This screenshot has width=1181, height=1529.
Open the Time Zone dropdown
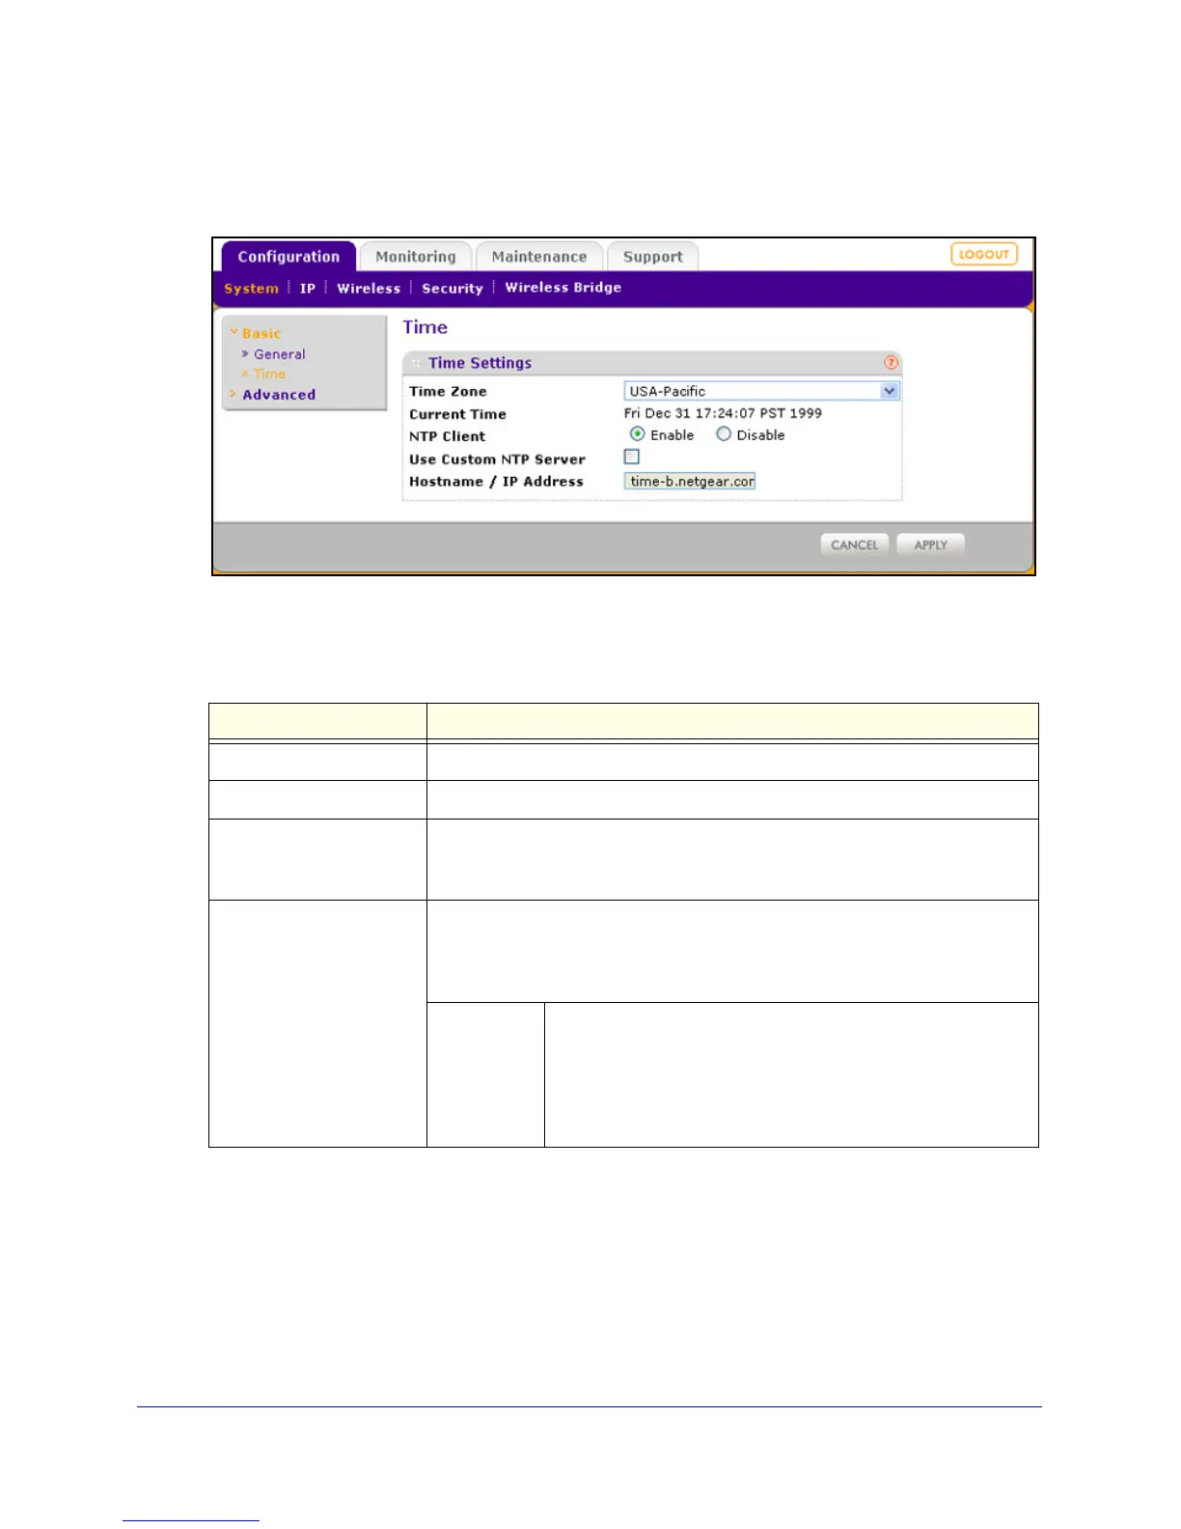[762, 391]
